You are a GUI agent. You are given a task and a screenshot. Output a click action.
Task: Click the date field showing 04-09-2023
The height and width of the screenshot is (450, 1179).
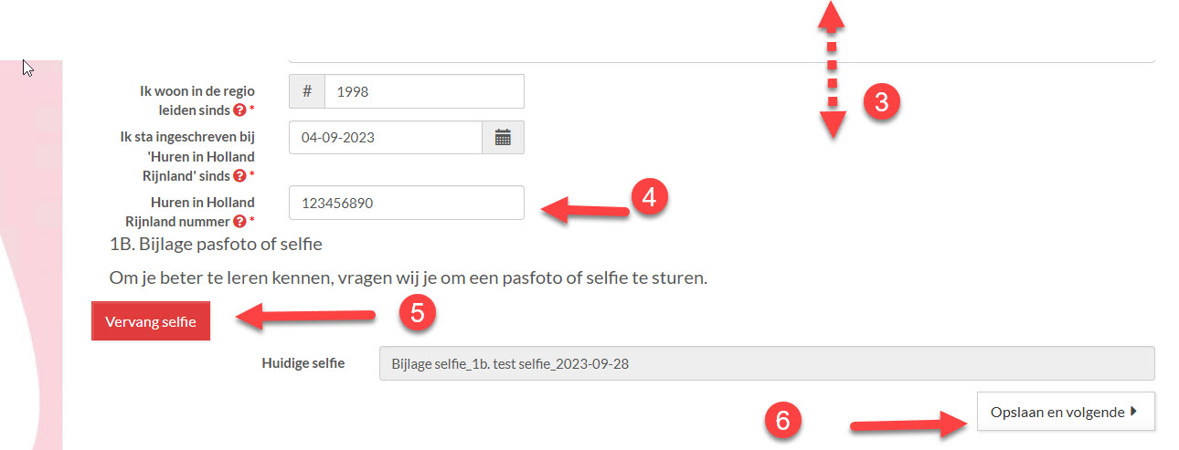pos(385,138)
